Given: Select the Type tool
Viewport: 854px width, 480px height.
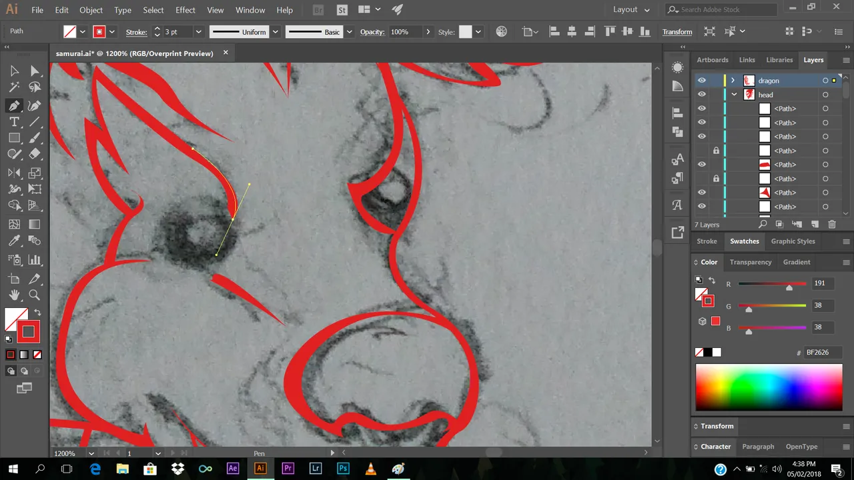Looking at the screenshot, I should click(14, 122).
